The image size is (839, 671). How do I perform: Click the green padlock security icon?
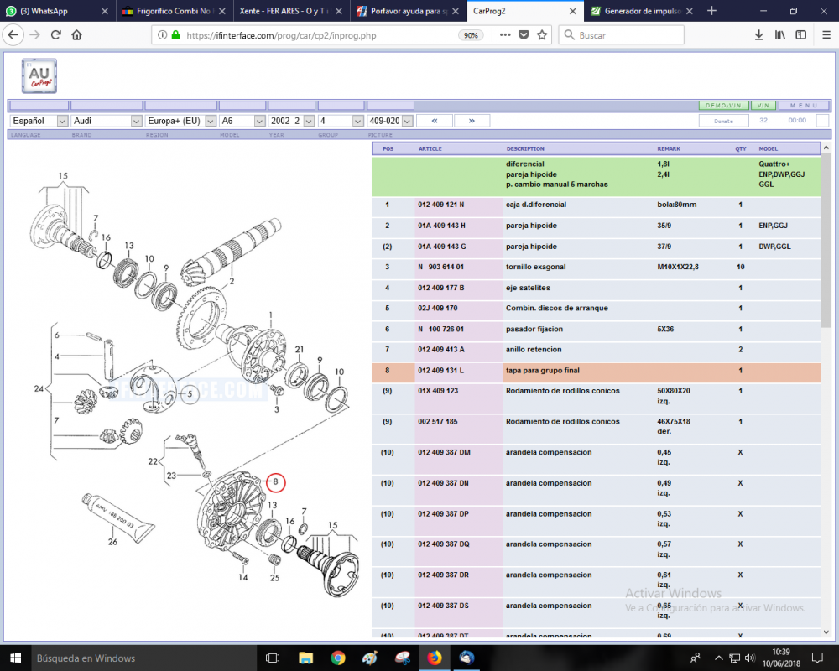point(175,35)
